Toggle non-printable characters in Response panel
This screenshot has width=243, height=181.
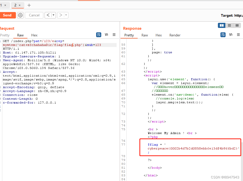(x=231, y=35)
